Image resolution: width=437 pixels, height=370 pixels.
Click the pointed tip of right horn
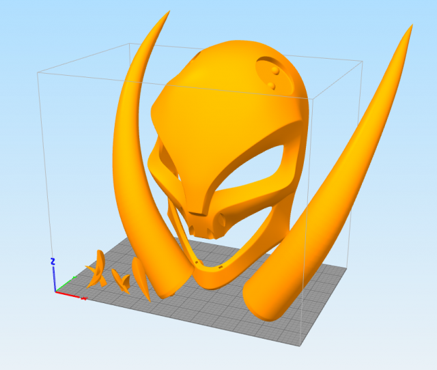(410, 29)
